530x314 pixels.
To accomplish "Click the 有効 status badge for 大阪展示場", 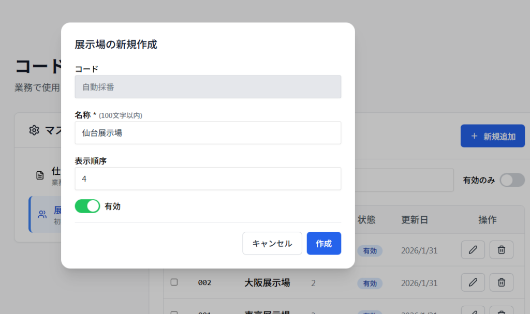I will pyautogui.click(x=370, y=283).
